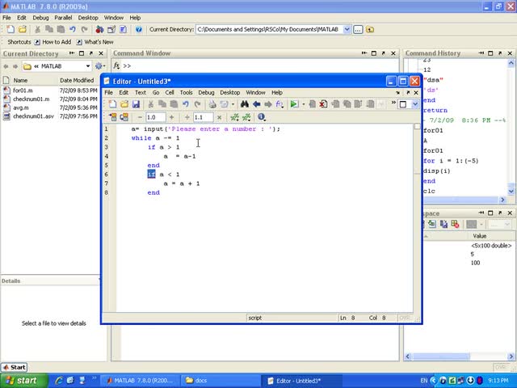Click 'disp(i)' entry in Command History
Screen dimensions: 517x388
(436, 171)
